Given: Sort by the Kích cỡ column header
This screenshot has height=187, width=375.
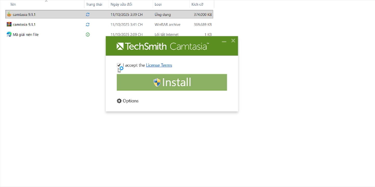Looking at the screenshot, I should click(197, 4).
